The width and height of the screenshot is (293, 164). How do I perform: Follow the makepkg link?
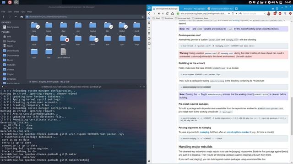click(204, 132)
